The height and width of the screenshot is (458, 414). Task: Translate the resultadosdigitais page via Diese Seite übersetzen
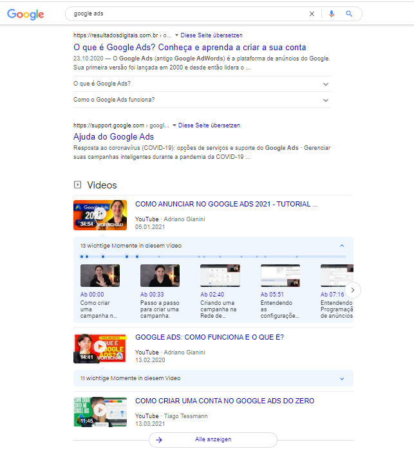coord(211,35)
